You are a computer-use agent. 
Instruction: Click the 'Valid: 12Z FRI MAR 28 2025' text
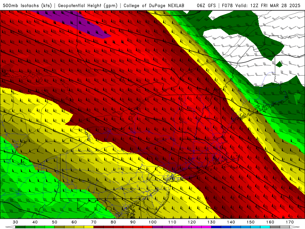point(268,5)
